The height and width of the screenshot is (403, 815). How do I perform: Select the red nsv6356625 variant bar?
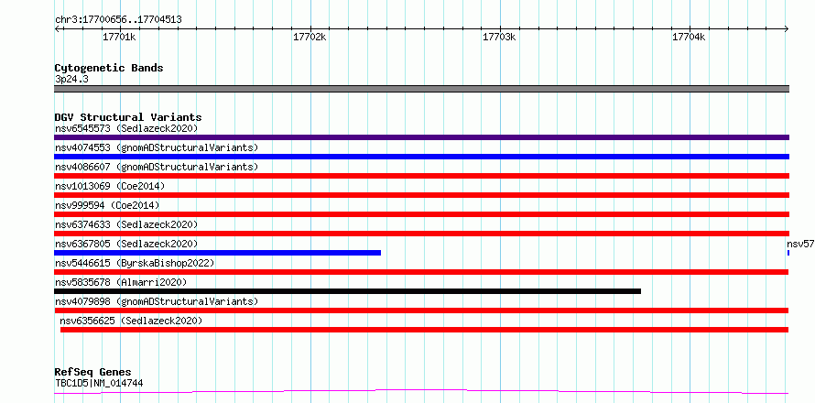click(424, 330)
